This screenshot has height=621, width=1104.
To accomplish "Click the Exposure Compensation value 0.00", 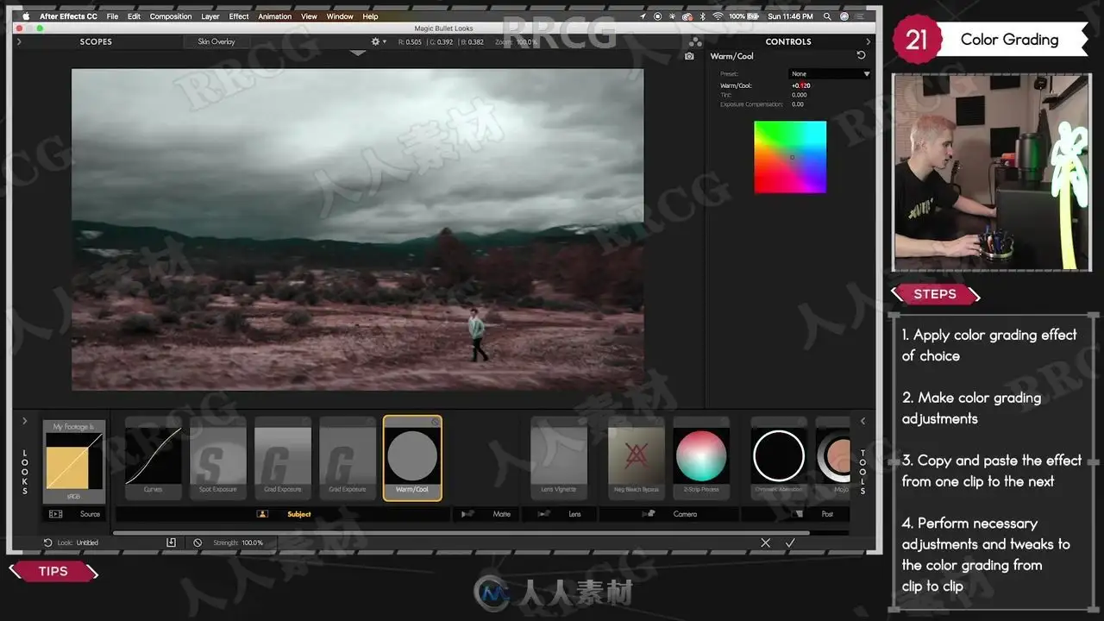I will (x=797, y=104).
